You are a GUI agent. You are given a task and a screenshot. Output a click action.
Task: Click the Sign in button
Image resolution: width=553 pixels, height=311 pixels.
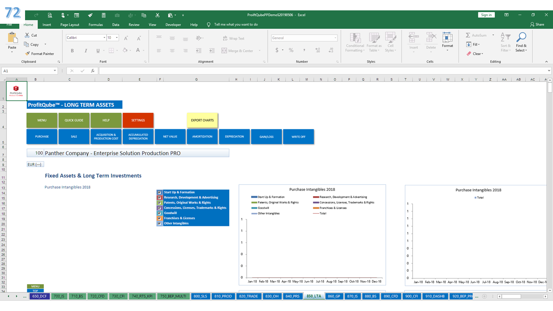[x=486, y=15]
